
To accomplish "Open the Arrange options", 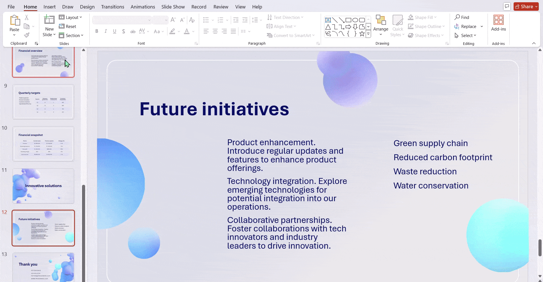I will (x=381, y=25).
